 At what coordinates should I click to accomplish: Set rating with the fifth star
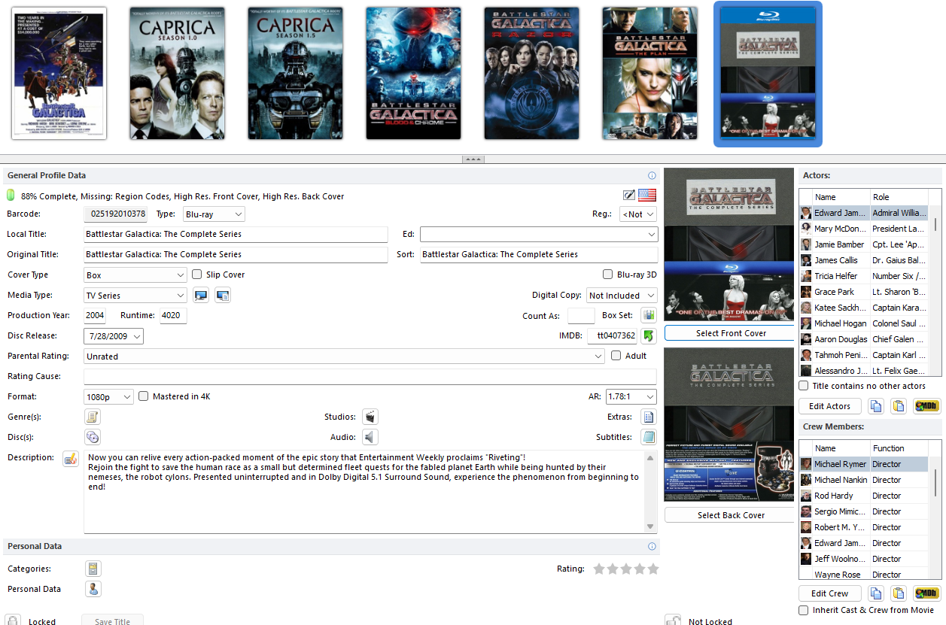point(653,569)
